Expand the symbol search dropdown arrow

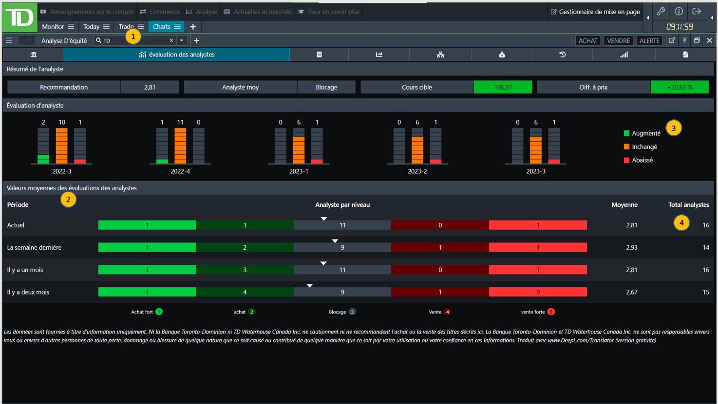point(182,40)
